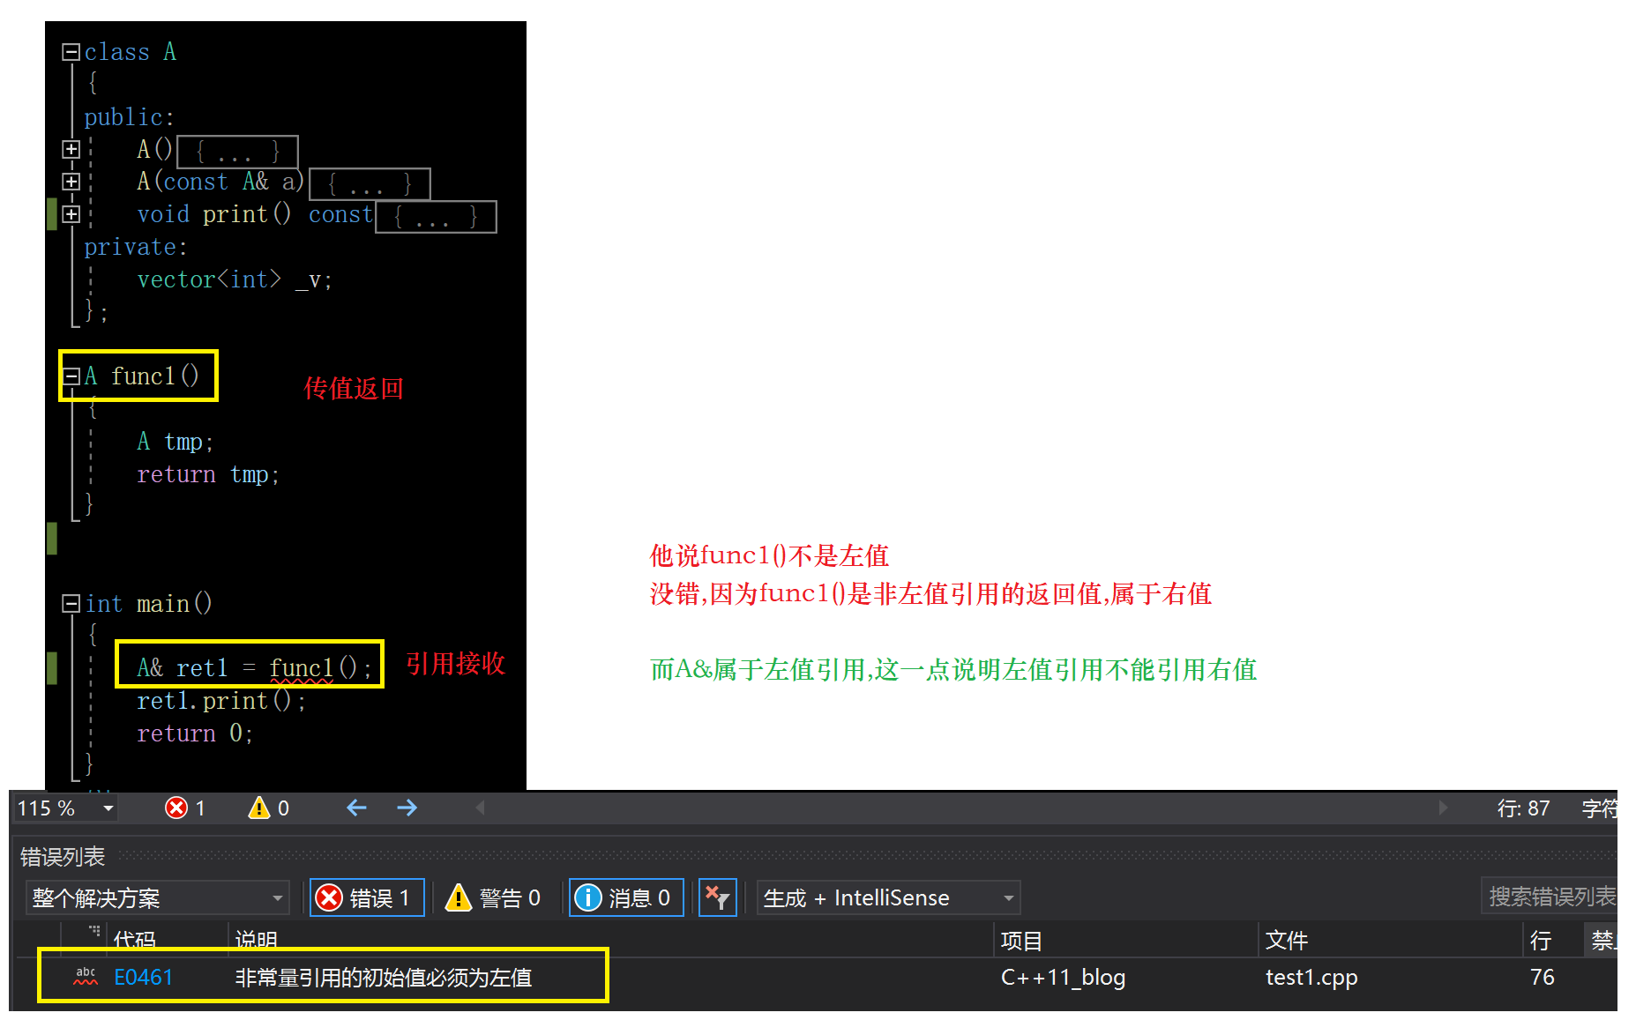
Task: Toggle the 错误 1 error filter
Action: pos(366,897)
